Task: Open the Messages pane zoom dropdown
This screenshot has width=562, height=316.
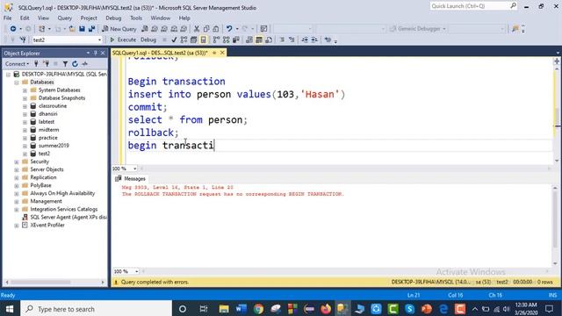Action: 136,271
